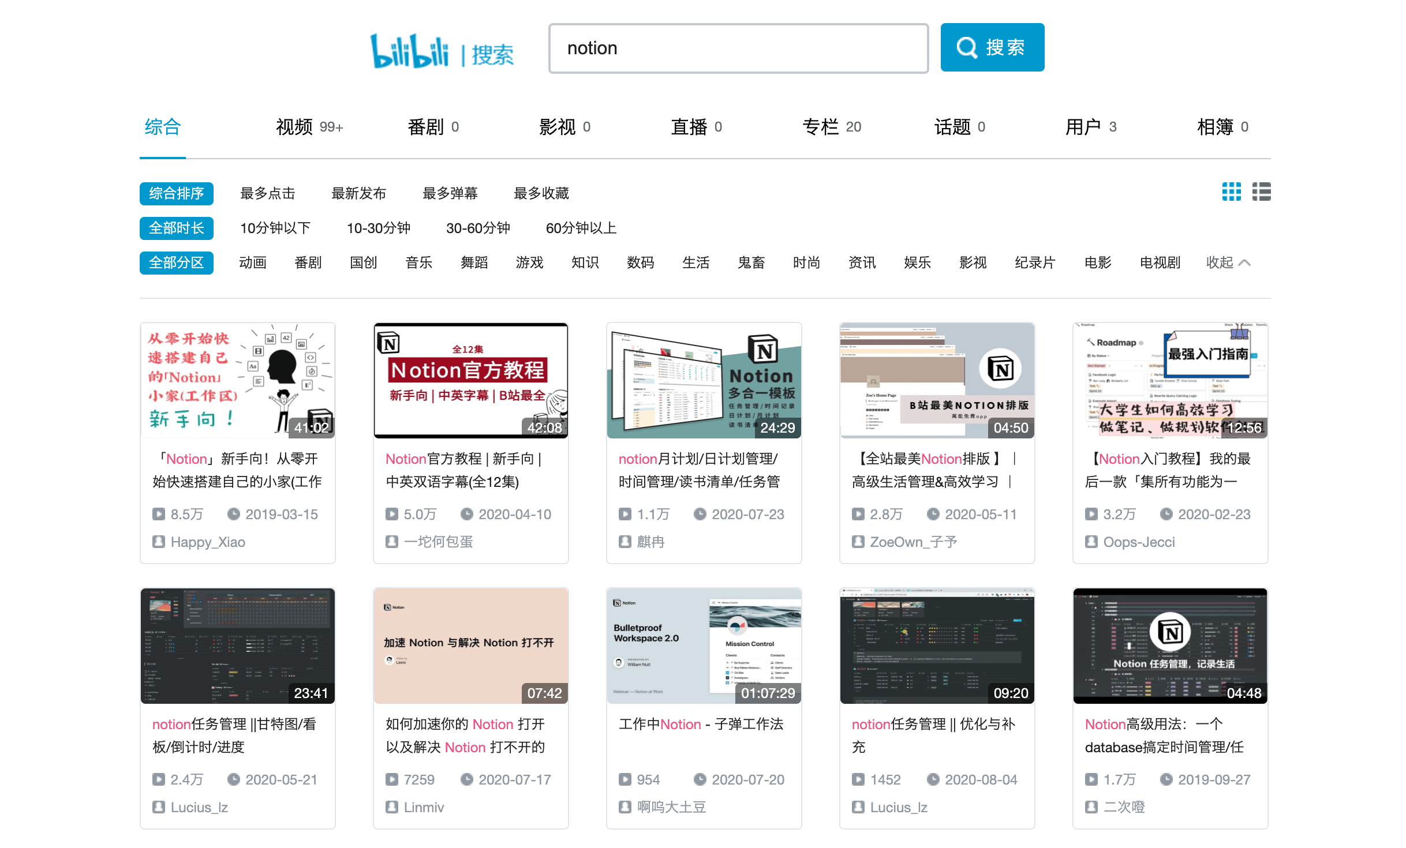
Task: Open 41:02 新手向 video thumbnail
Action: click(238, 381)
